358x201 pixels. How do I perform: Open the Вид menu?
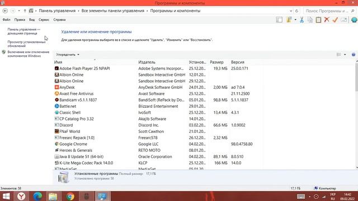click(x=32, y=20)
